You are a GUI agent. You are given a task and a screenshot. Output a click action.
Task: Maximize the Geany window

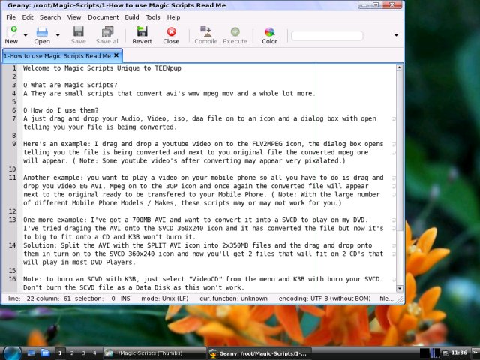(376, 5)
